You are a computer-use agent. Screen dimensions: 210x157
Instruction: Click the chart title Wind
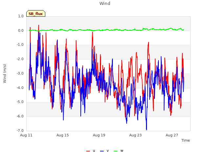pos(105,3)
